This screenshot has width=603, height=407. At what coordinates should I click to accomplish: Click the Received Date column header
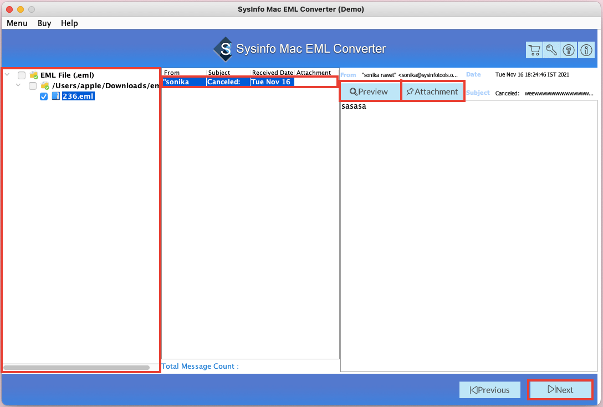[x=273, y=72]
